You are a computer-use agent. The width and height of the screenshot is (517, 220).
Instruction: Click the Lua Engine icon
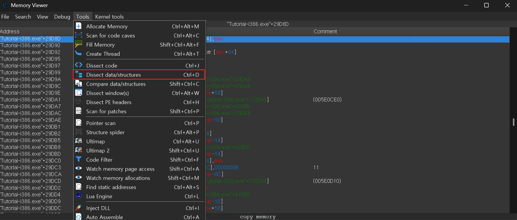point(79,196)
